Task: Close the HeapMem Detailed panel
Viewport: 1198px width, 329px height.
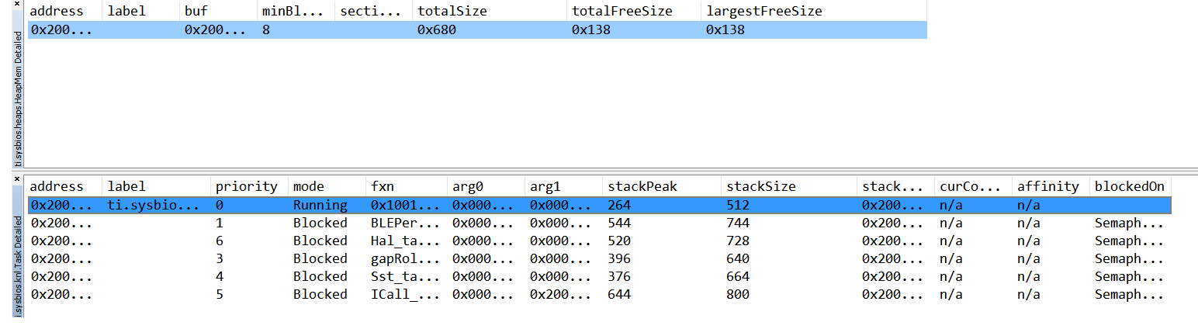Action: (17, 5)
